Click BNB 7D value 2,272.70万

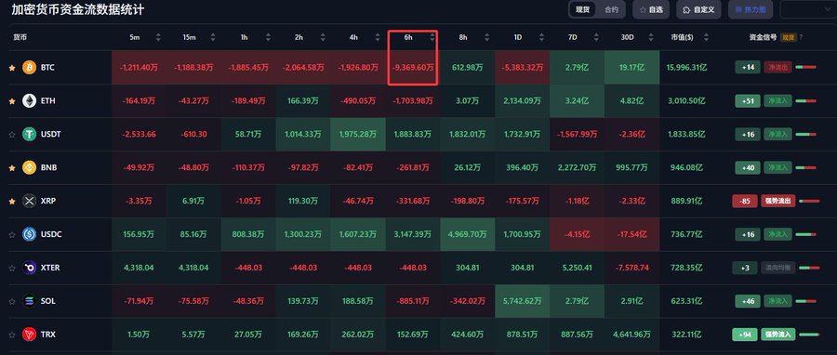click(x=577, y=167)
